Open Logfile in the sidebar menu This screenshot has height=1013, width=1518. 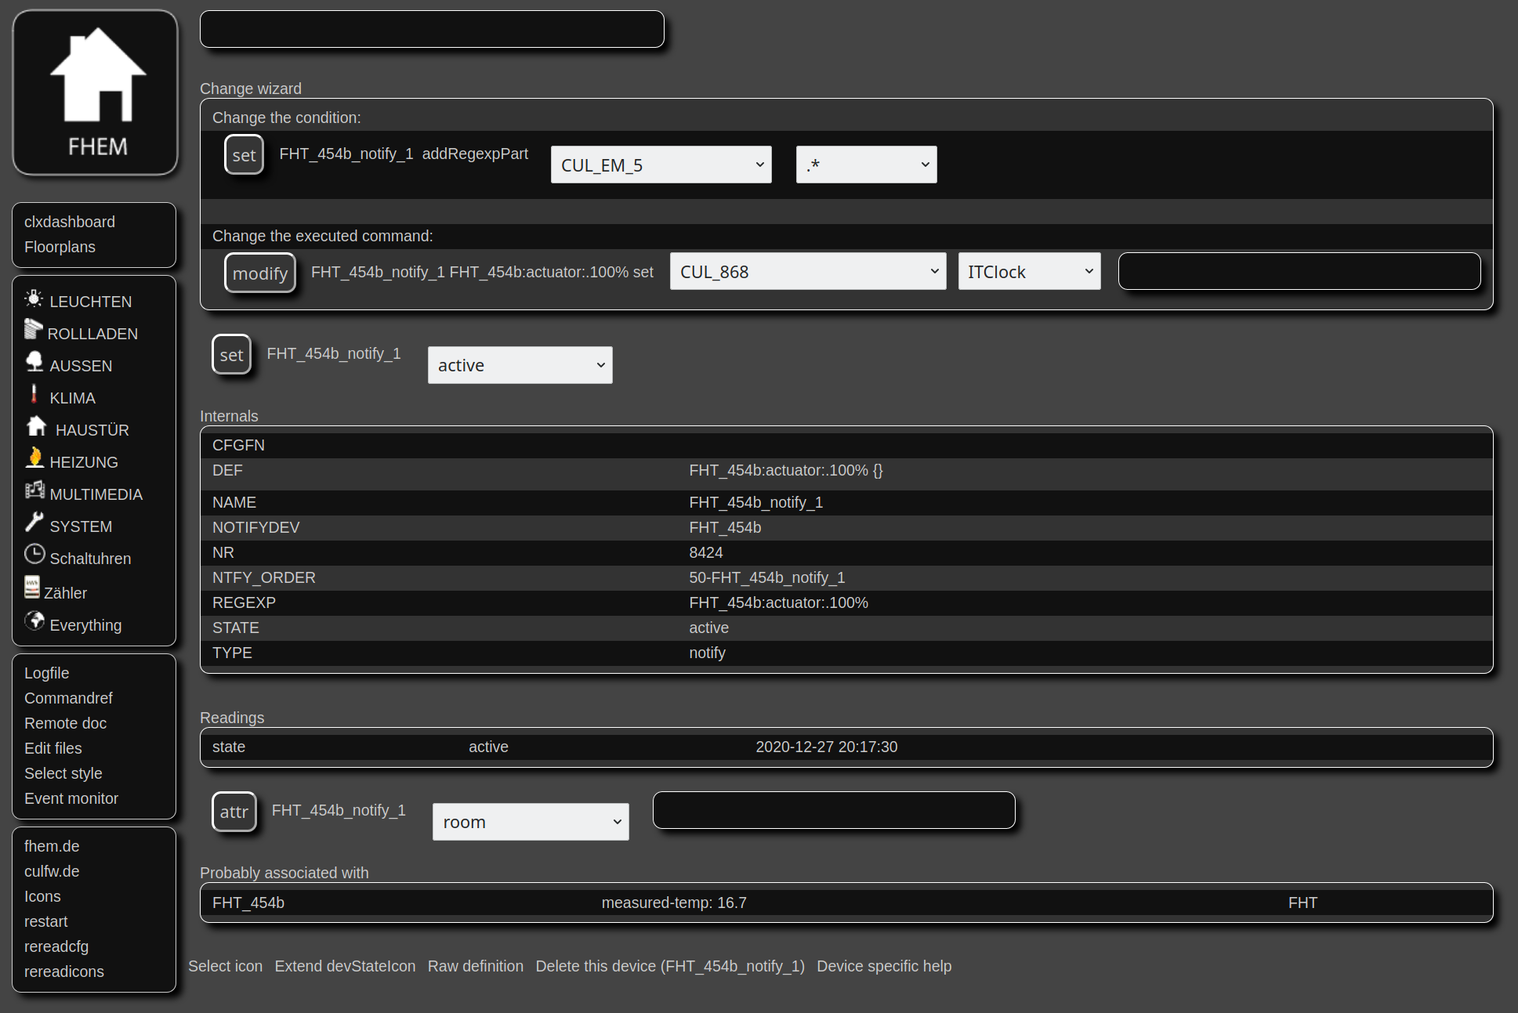pyautogui.click(x=47, y=673)
